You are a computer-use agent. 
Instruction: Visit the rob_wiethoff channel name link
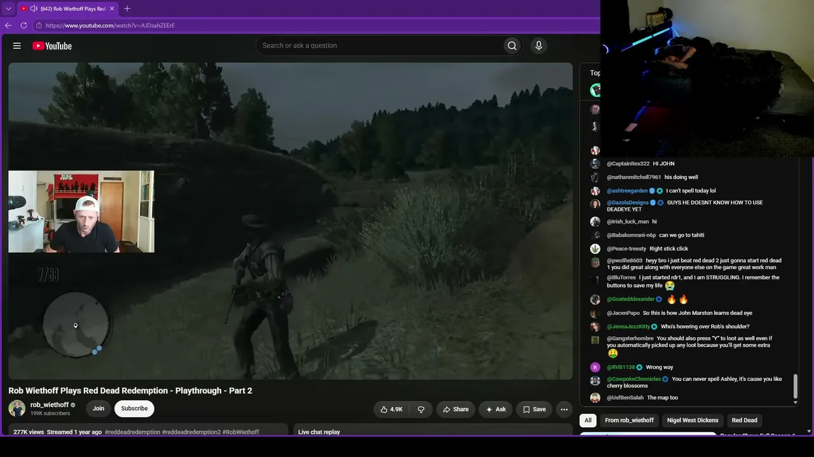50,405
